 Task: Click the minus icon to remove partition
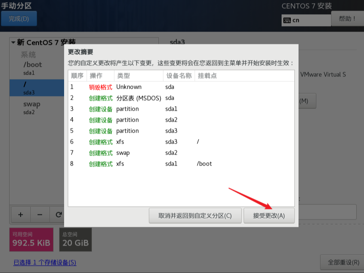(x=40, y=214)
